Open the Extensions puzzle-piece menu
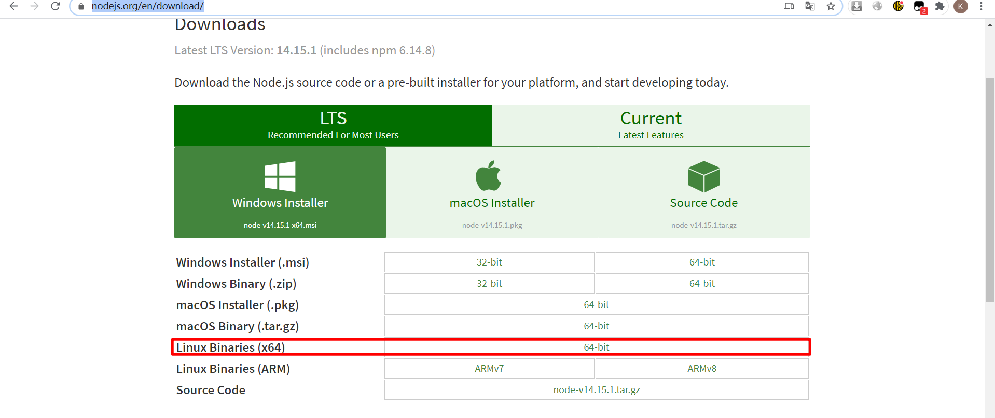The width and height of the screenshot is (995, 418). tap(939, 6)
